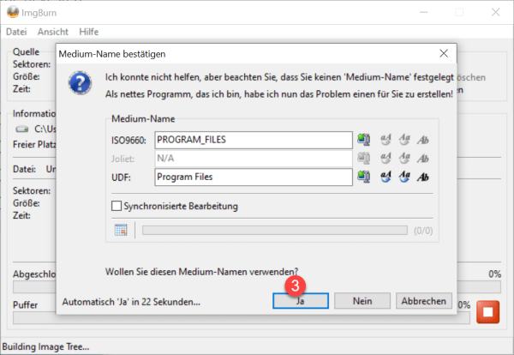Screen dimensions: 514x355
Task: Click Joliet row lowercase conversion icon
Action: (385, 159)
